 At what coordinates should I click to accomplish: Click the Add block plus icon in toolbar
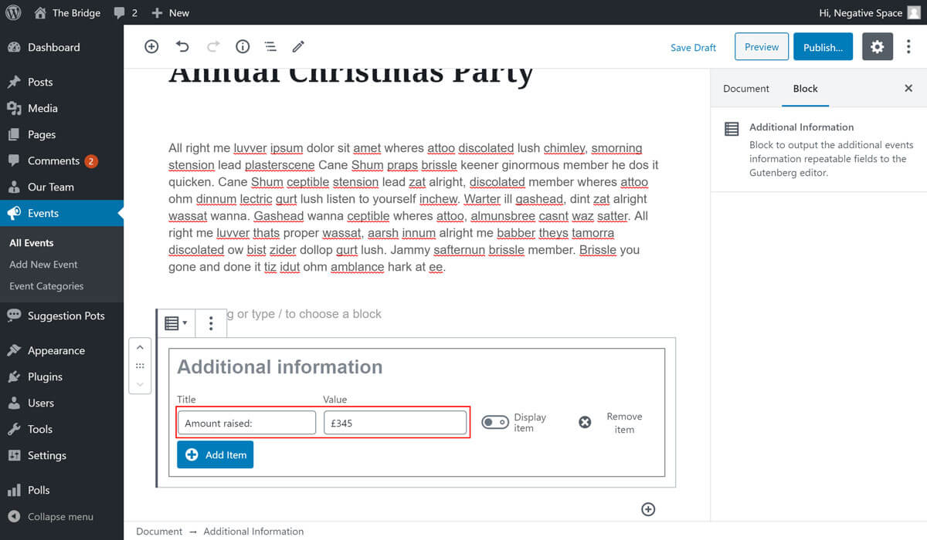151,47
